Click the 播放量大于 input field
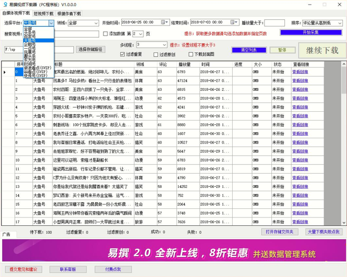 coord(274,23)
